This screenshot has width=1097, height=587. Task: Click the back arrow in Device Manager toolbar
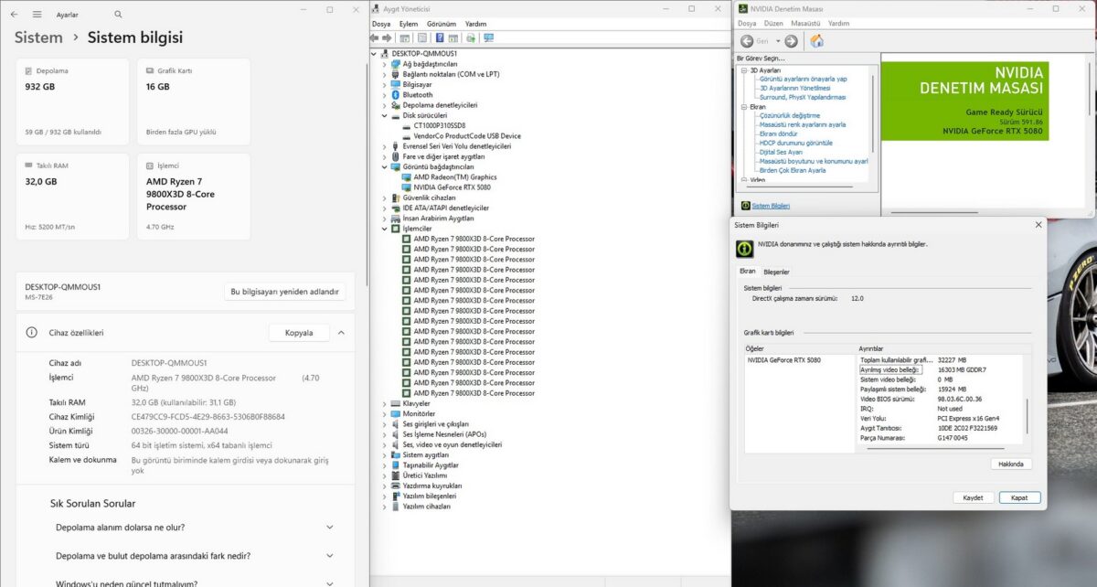[375, 38]
